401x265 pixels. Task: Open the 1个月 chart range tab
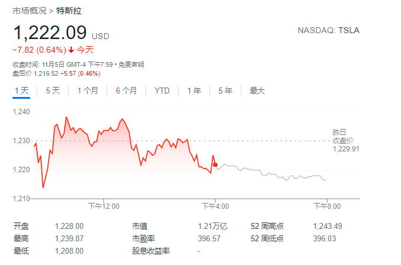pos(88,91)
